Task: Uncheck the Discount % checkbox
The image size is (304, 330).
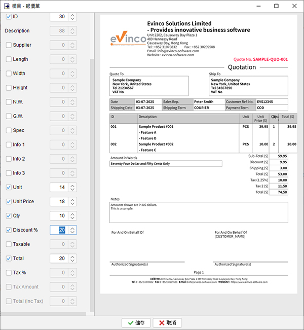Action: (9, 230)
